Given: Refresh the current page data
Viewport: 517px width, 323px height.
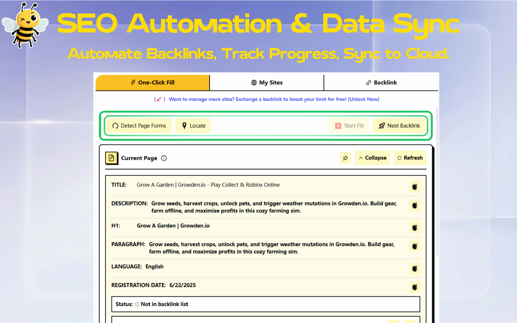Looking at the screenshot, I should (x=410, y=158).
